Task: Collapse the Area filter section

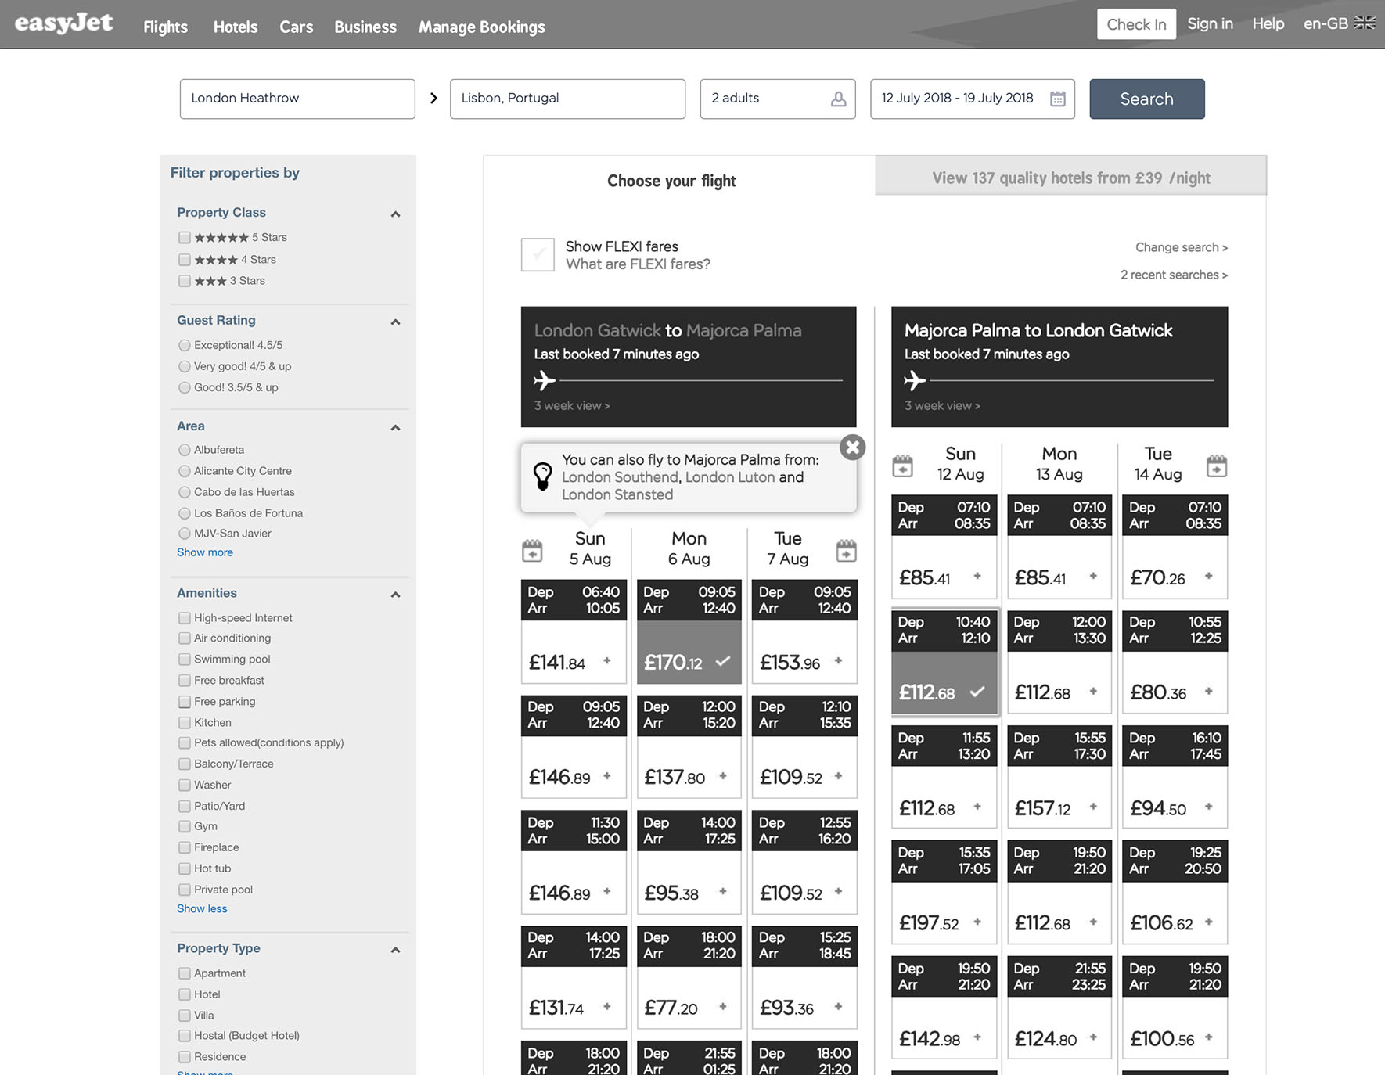Action: tap(395, 427)
